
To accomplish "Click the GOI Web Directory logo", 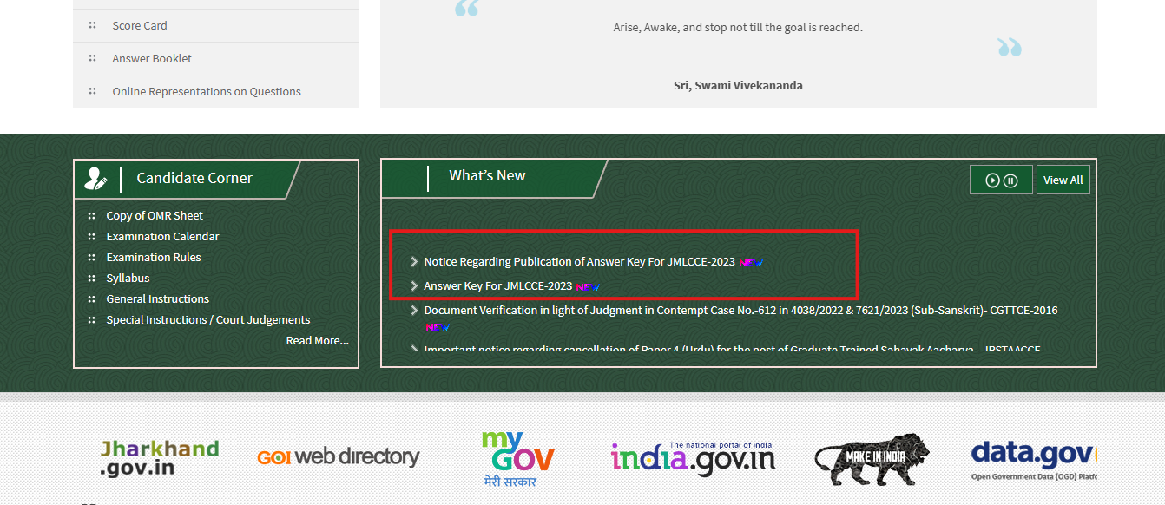I will [x=338, y=456].
